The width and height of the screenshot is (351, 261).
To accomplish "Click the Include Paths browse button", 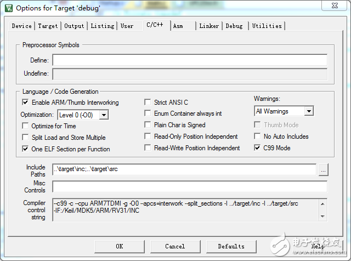I will (x=324, y=169).
